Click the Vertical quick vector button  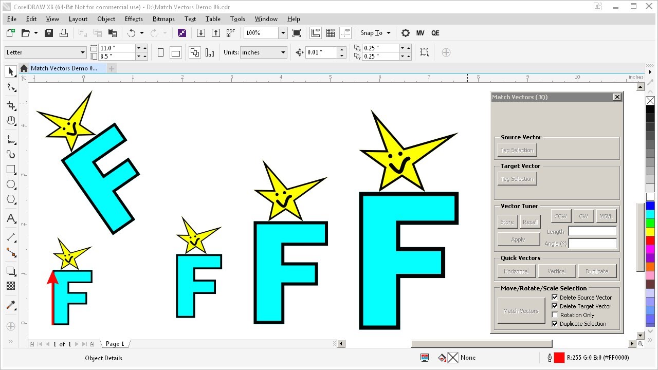pos(557,271)
